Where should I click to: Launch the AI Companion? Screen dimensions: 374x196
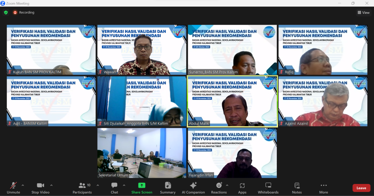pos(193,188)
